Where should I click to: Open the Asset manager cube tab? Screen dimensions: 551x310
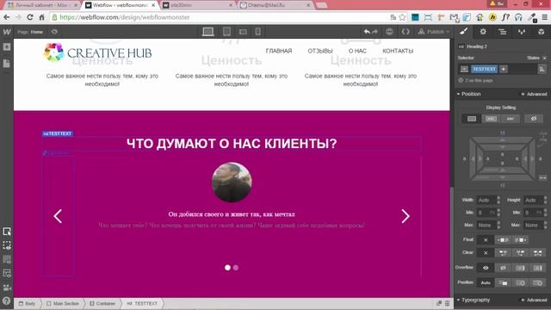coord(542,32)
